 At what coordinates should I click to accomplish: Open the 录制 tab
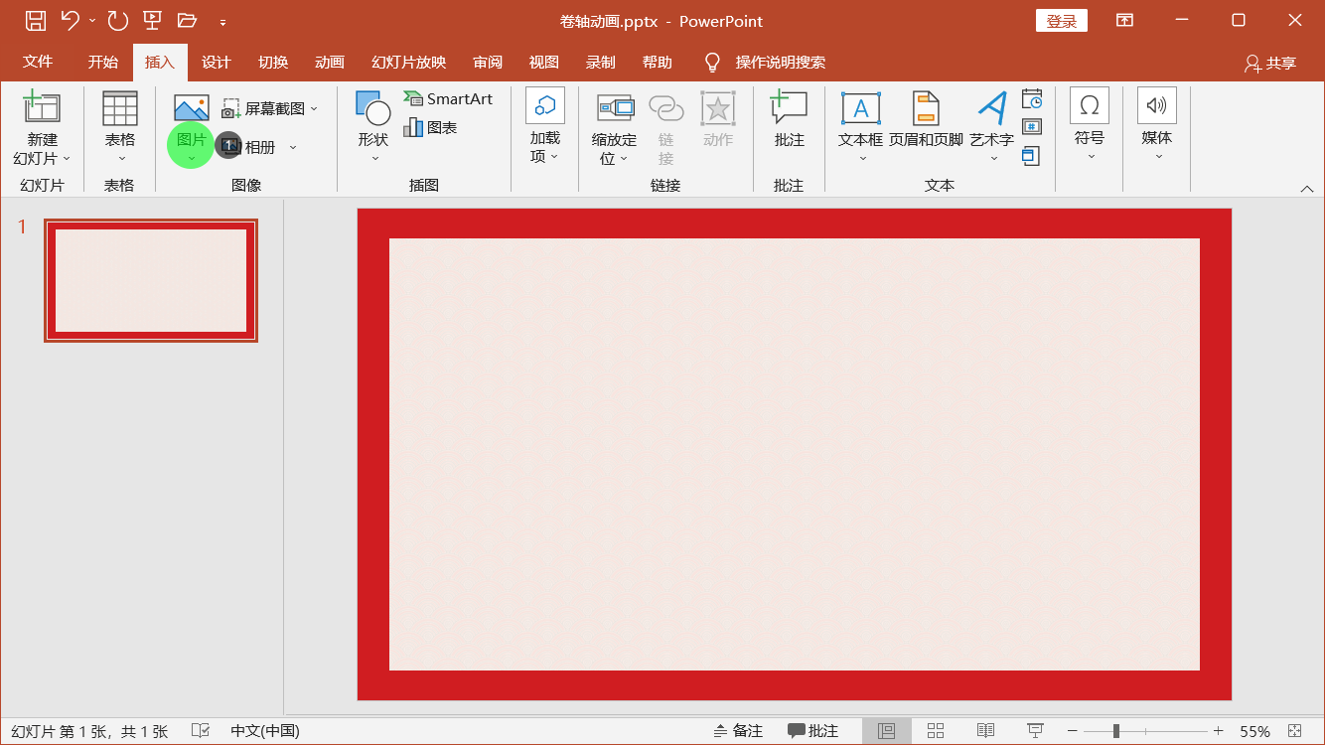point(600,62)
